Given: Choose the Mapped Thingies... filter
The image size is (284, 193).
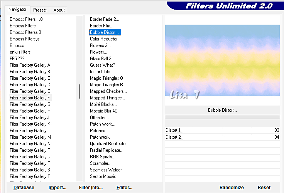Looking at the screenshot, I should click(107, 98).
